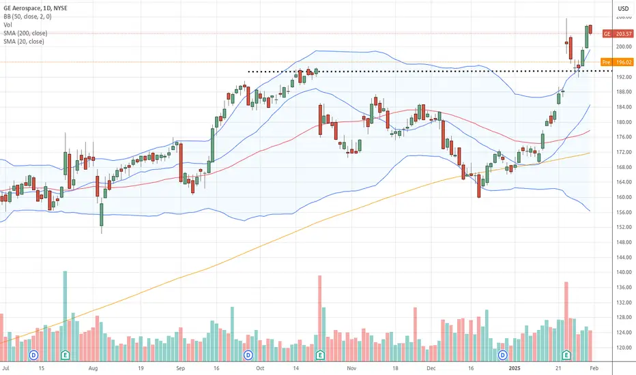Click the 200.00 value on the price scale
The width and height of the screenshot is (636, 375).
point(624,46)
